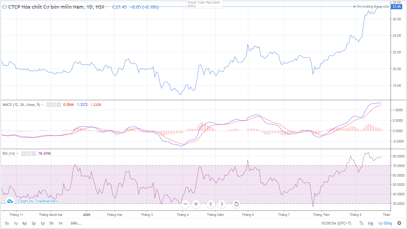407x229 pixels.
Task: Open RSI indicator settings gear
Action: (29, 154)
